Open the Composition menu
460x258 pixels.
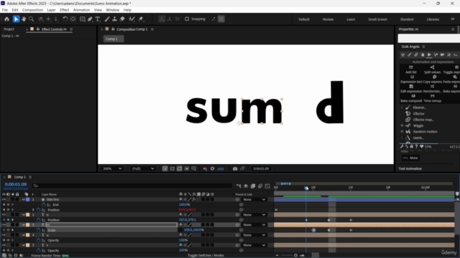click(32, 10)
